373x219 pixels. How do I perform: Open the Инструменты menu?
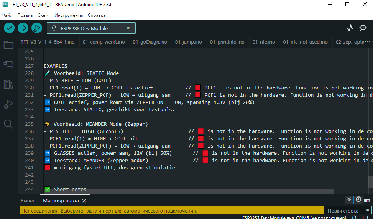pyautogui.click(x=69, y=15)
